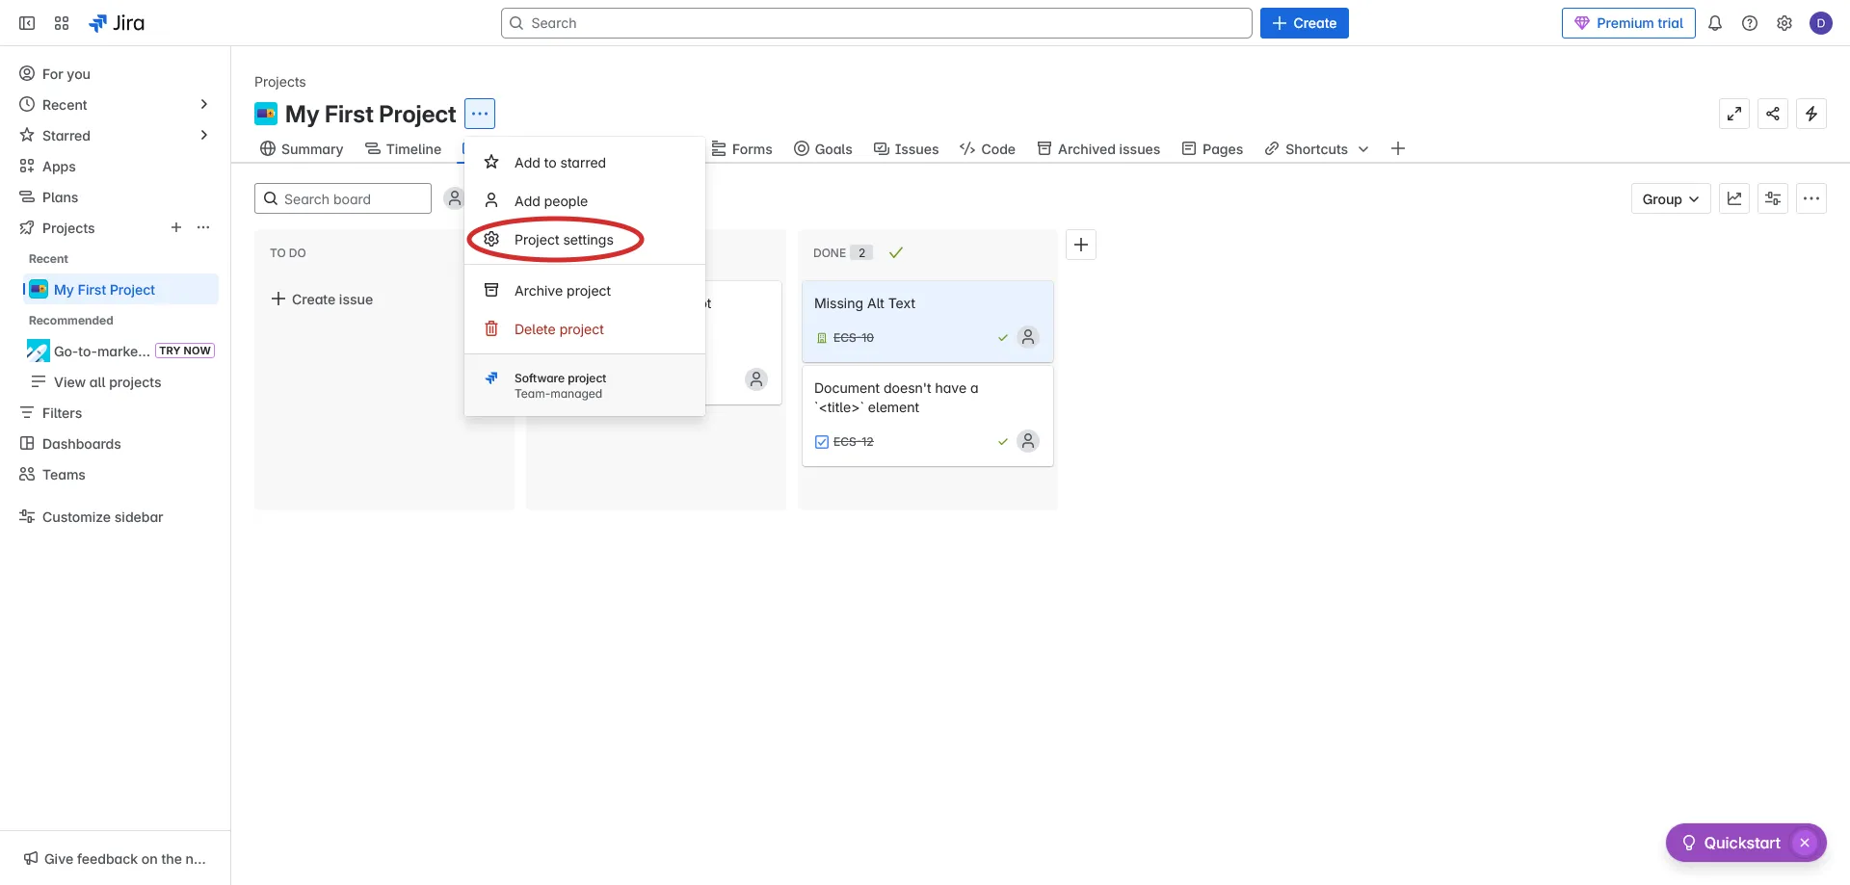Open the app switcher grid icon
This screenshot has width=1850, height=885.
coord(62,23)
